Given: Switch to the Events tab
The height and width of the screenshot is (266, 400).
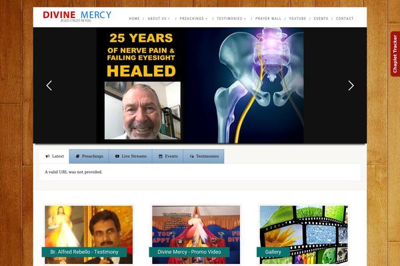Looking at the screenshot, I should click(x=168, y=156).
